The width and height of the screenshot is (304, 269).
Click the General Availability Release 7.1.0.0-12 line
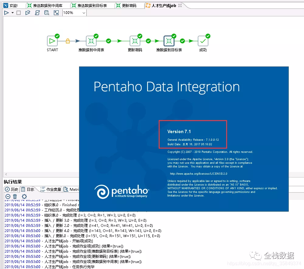[x=193, y=140]
